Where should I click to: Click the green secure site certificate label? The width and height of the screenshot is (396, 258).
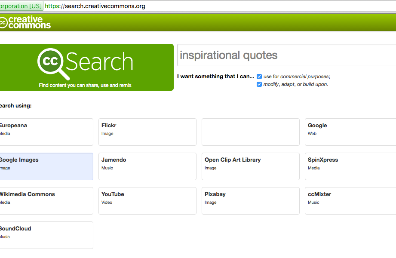[21, 6]
